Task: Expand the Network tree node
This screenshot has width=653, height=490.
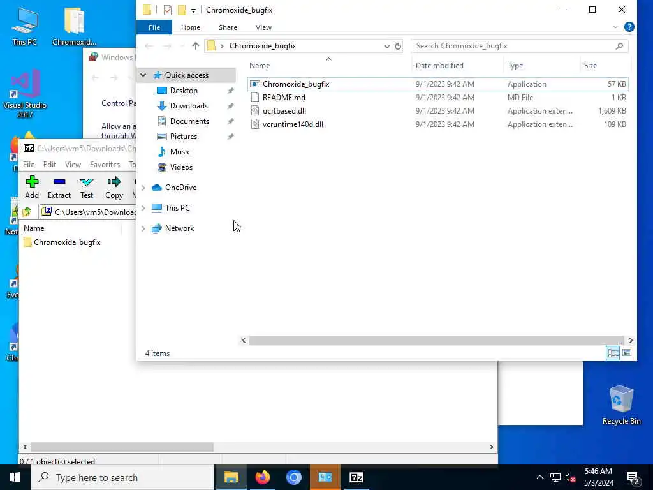Action: click(143, 228)
